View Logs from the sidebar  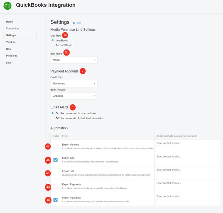[x=9, y=62]
